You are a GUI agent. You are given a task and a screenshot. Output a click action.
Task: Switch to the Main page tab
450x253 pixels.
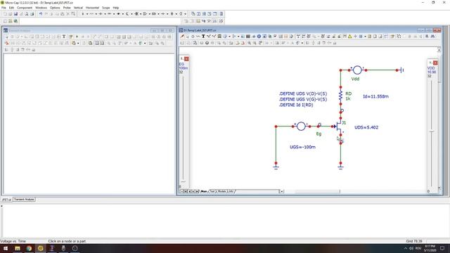(204, 191)
